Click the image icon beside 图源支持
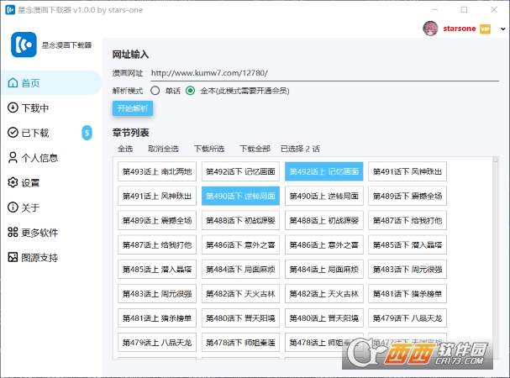The height and width of the screenshot is (378, 510). [13, 257]
